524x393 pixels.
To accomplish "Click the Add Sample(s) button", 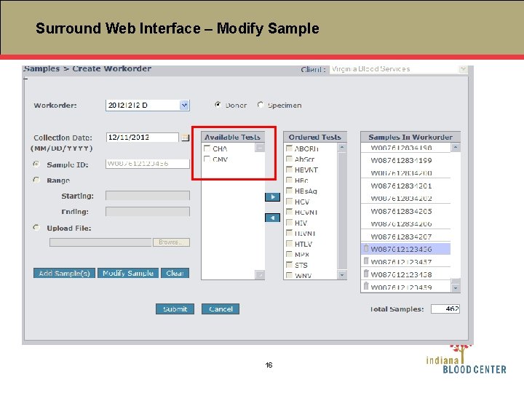I will tap(64, 273).
